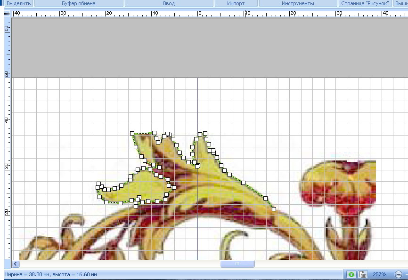Open the Импорт ribbon group
The image size is (408, 280).
(x=236, y=3)
